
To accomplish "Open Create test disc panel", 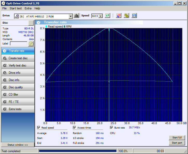I will 18,58.
